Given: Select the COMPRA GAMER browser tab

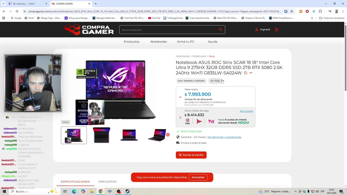Looking at the screenshot, I should point(70,4).
